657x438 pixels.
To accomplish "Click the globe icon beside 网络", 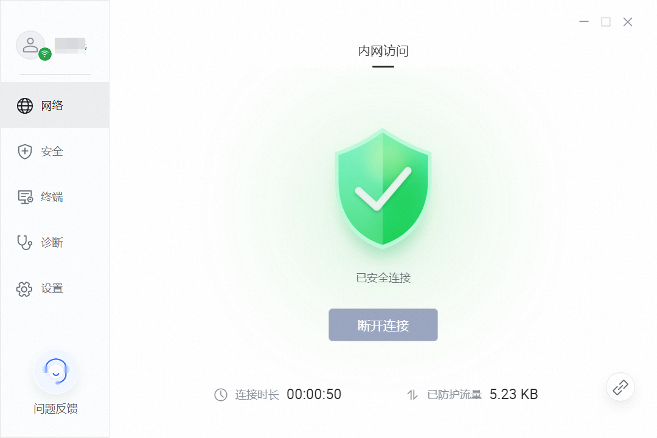I will pos(25,106).
